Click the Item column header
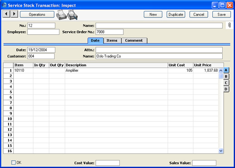This screenshot has height=168, width=235. (23, 65)
